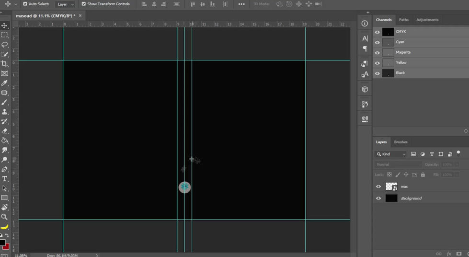
Task: Click the Add layer style fx icon
Action: coord(449,254)
